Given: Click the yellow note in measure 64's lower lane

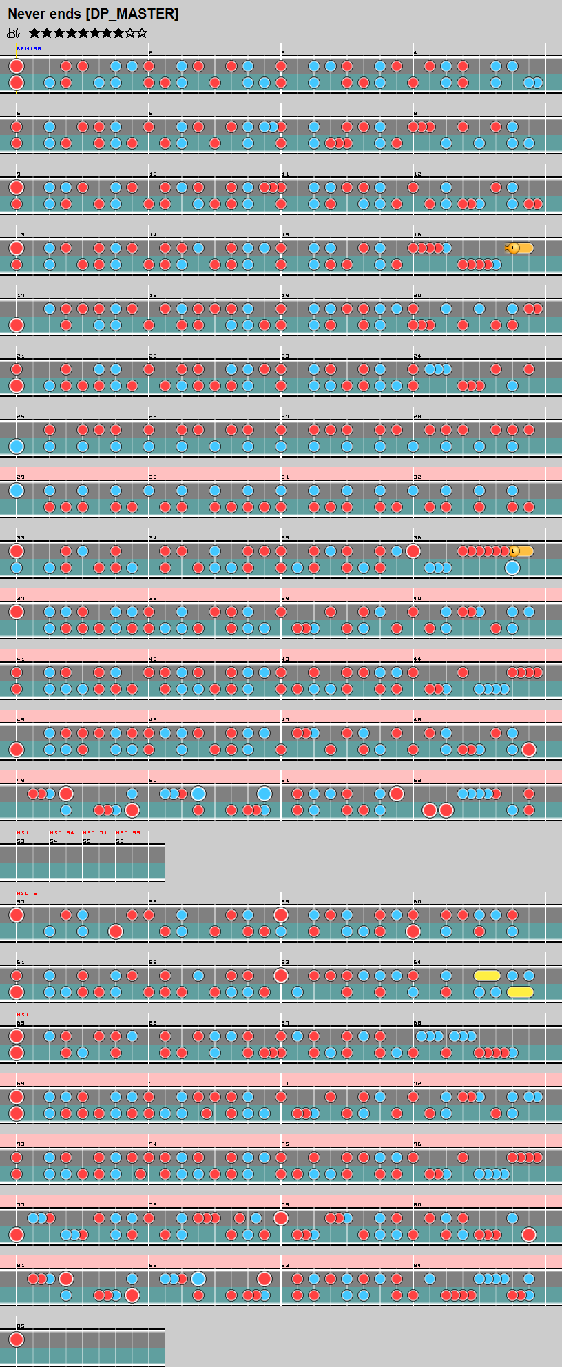Looking at the screenshot, I should point(520,992).
